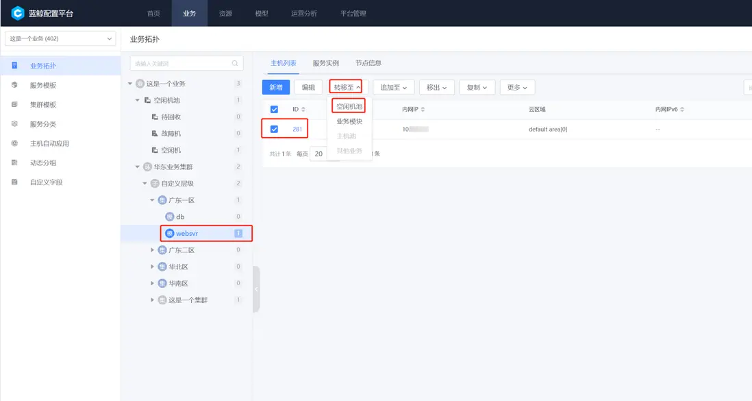Image resolution: width=752 pixels, height=401 pixels.
Task: Click the db module node icon
Action: (169, 217)
